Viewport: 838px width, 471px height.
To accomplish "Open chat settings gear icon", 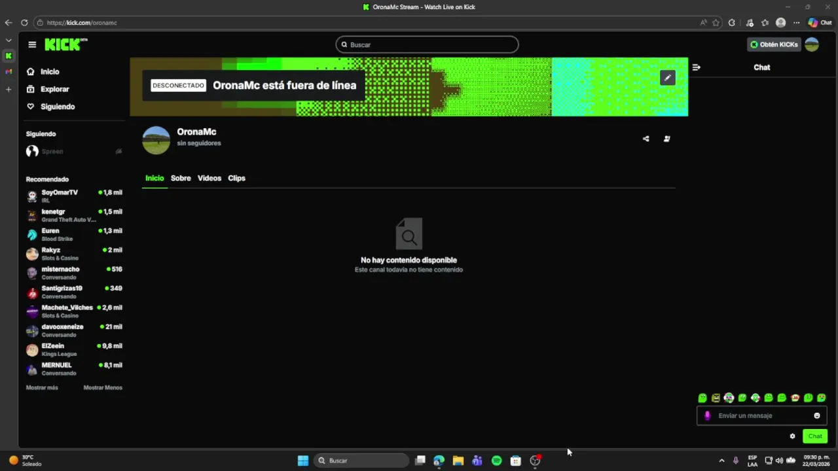I will (792, 436).
